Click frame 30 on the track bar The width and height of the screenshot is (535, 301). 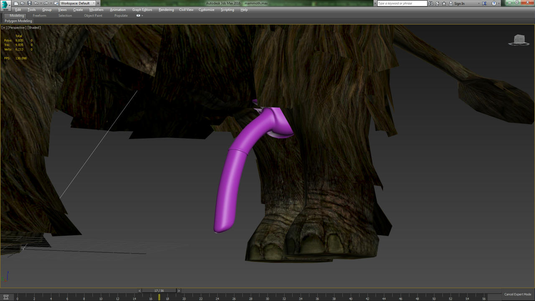267,298
